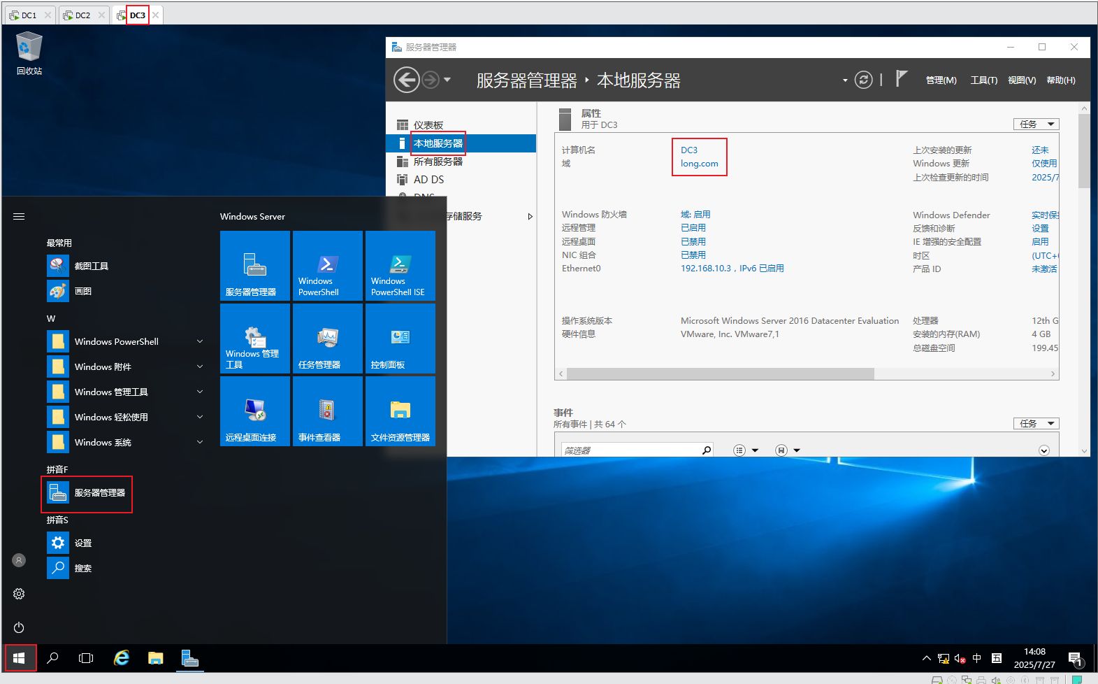
Task: Click the 域: 启用 firewall link
Action: click(x=695, y=214)
